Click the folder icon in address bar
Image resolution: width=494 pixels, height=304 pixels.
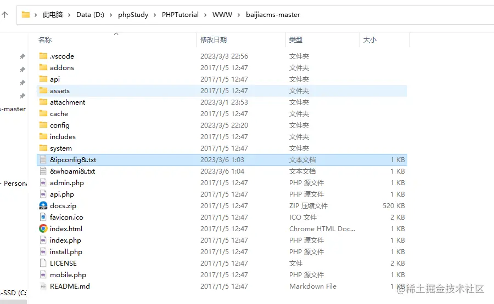pos(25,14)
